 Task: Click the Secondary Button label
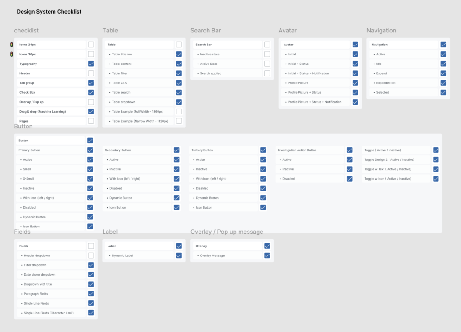(x=118, y=150)
